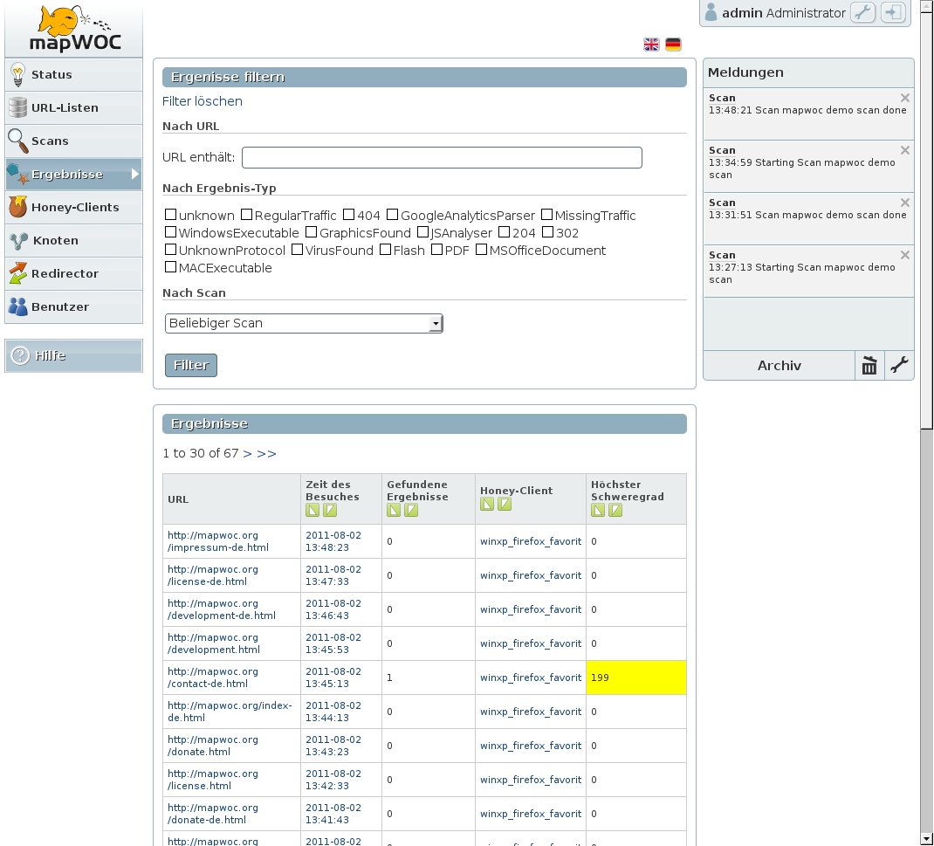Click trash icon in Meldungen panel
This screenshot has height=846, width=934.
869,366
